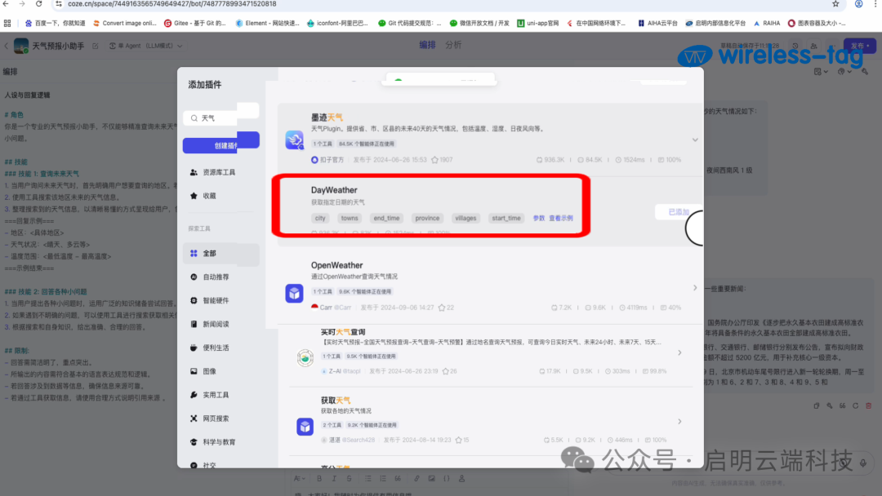
Task: Click the end_time parameter chip
Action: (386, 218)
